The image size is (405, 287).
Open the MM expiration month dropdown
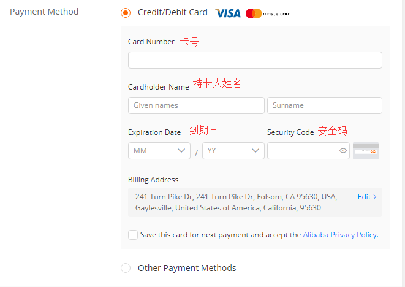click(x=159, y=151)
